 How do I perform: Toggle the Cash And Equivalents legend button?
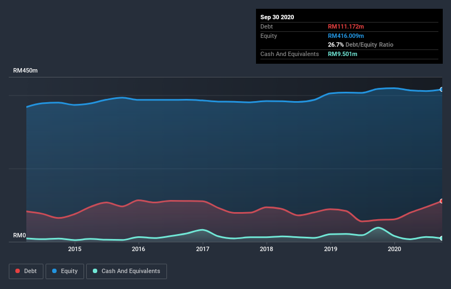(x=126, y=271)
